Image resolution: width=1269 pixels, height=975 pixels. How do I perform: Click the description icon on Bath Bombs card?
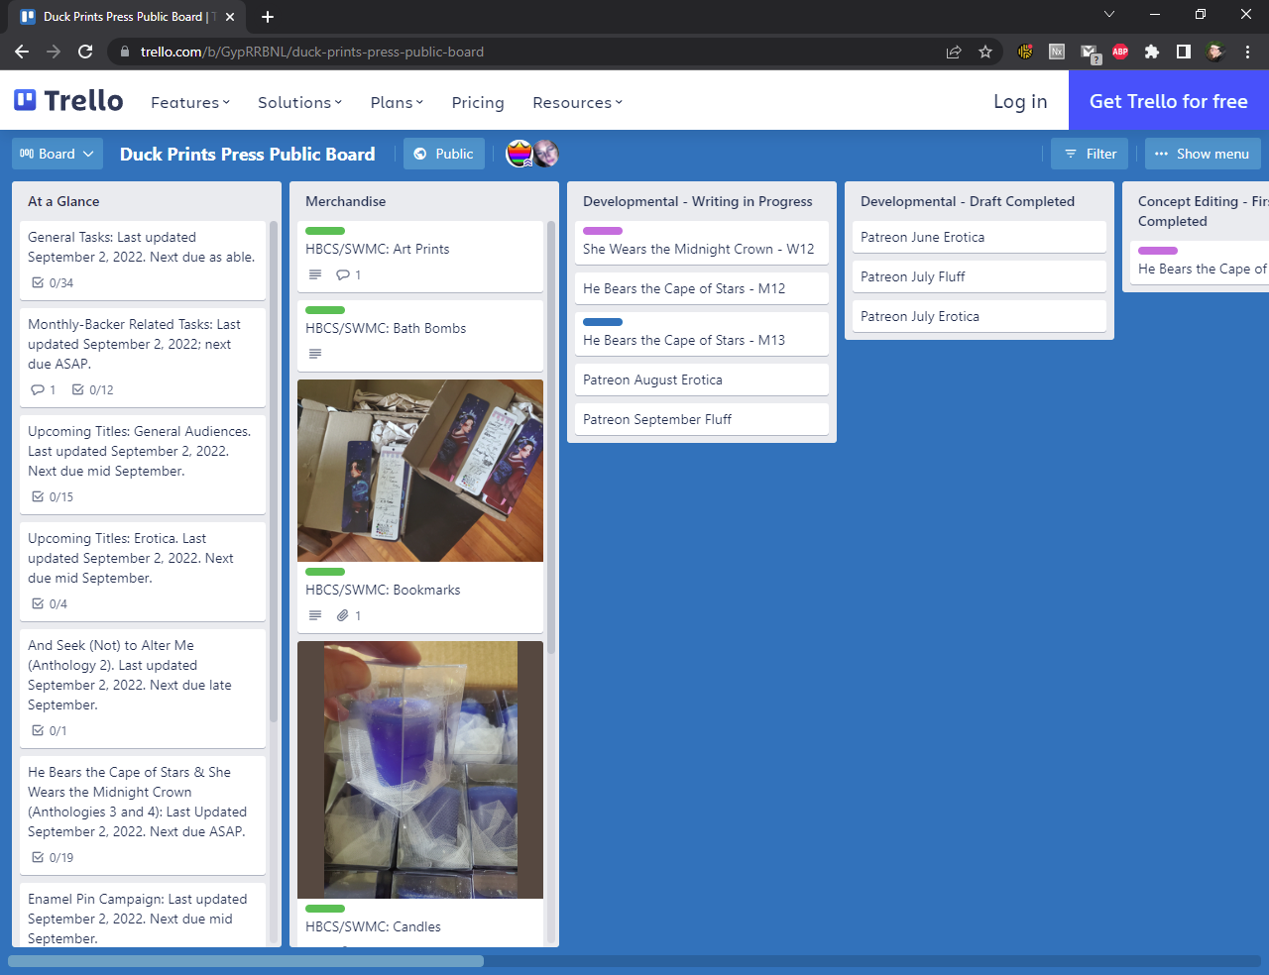pyautogui.click(x=315, y=354)
